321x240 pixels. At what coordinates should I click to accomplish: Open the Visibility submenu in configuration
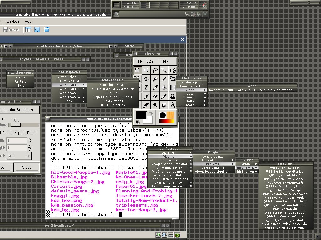(x=170, y=152)
